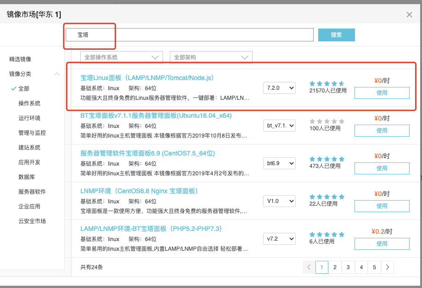Screen dimensions: 422x288
Task: Click star rating of 6人已使用 image
Action: [327, 235]
